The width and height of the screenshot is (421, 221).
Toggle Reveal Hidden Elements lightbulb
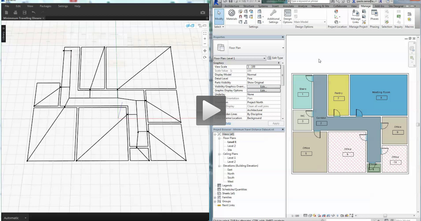click(338, 216)
